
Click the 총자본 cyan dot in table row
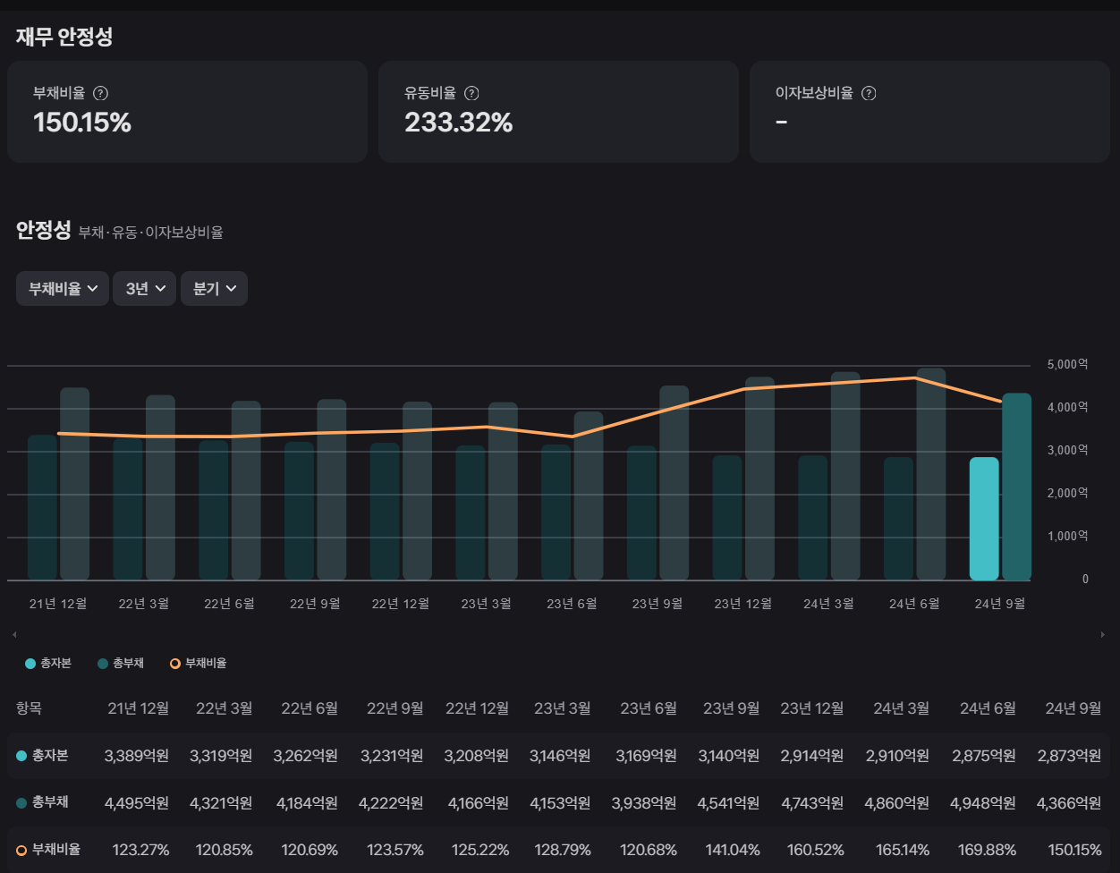pyautogui.click(x=21, y=756)
